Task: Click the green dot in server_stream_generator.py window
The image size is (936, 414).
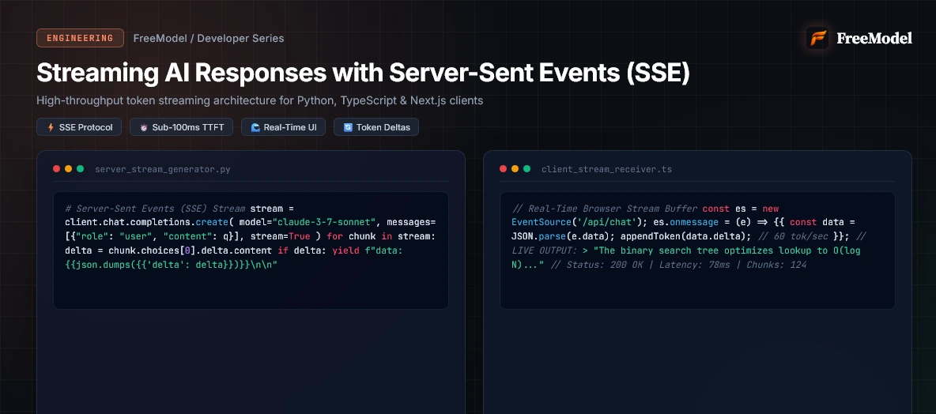Action: tap(80, 169)
